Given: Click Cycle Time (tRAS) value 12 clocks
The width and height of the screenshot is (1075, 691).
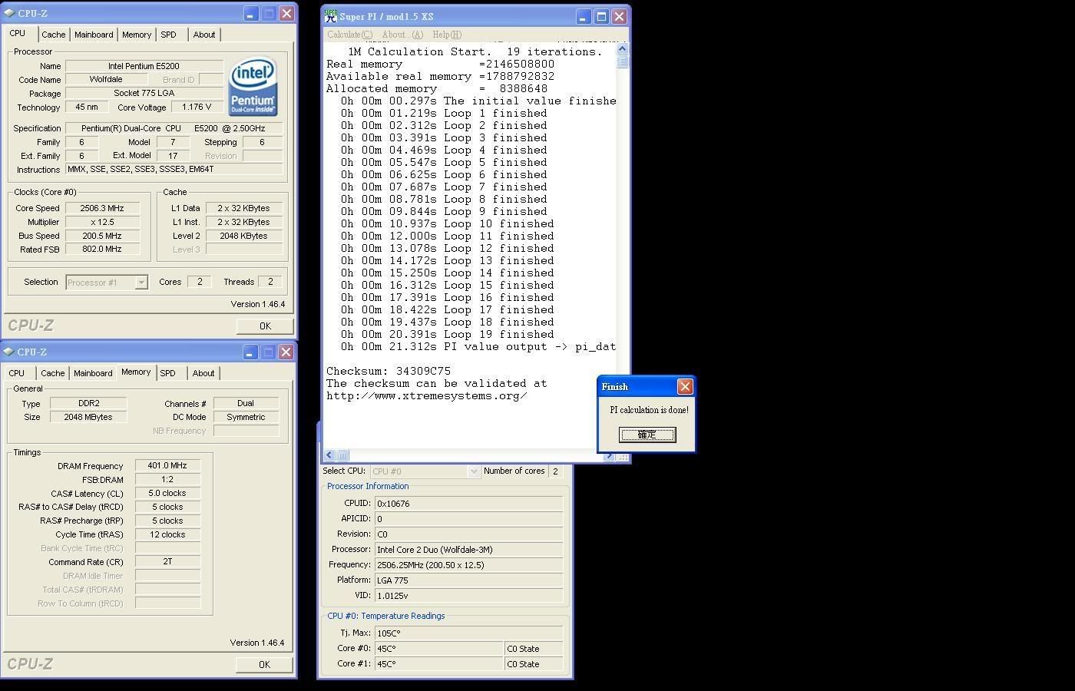Looking at the screenshot, I should [x=167, y=534].
